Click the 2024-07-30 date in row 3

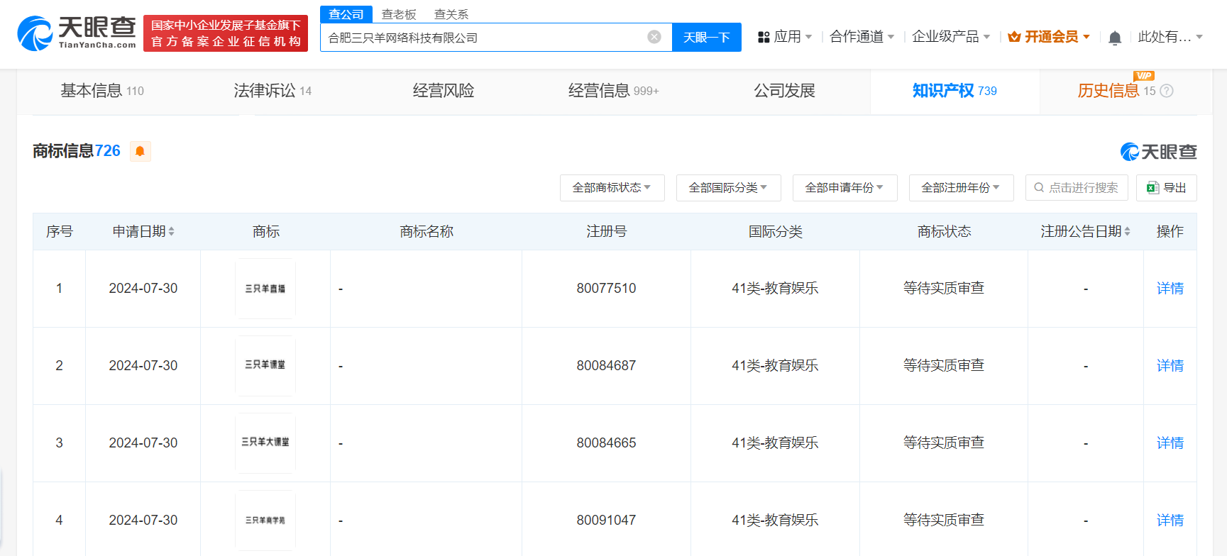point(143,443)
